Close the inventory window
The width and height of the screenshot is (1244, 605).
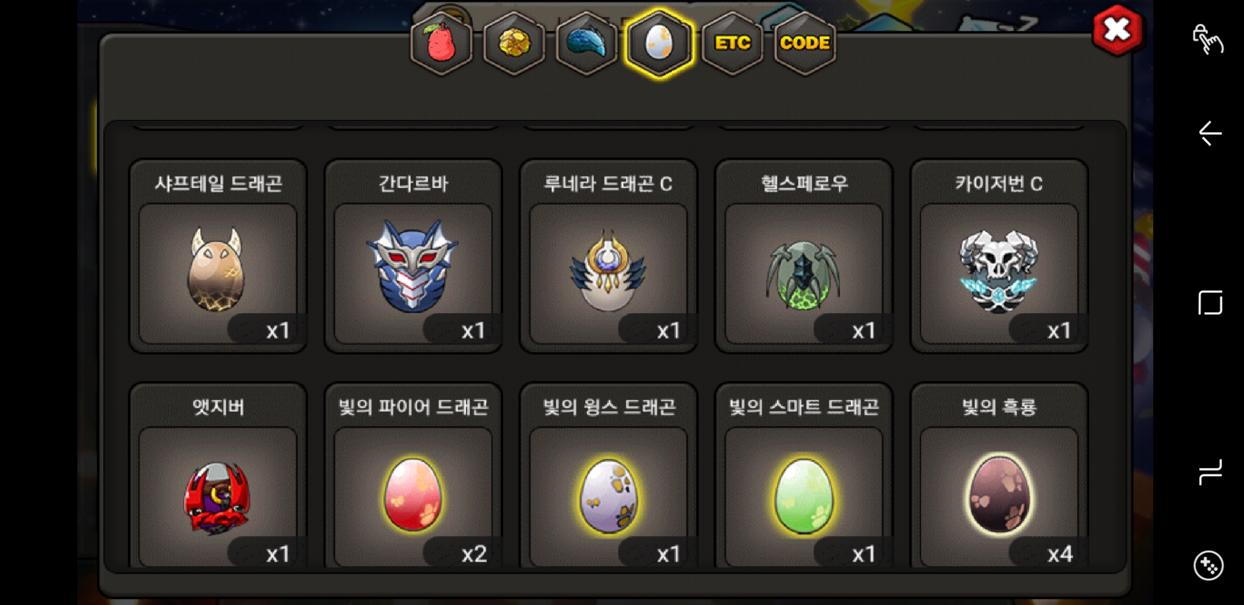pos(1117,30)
